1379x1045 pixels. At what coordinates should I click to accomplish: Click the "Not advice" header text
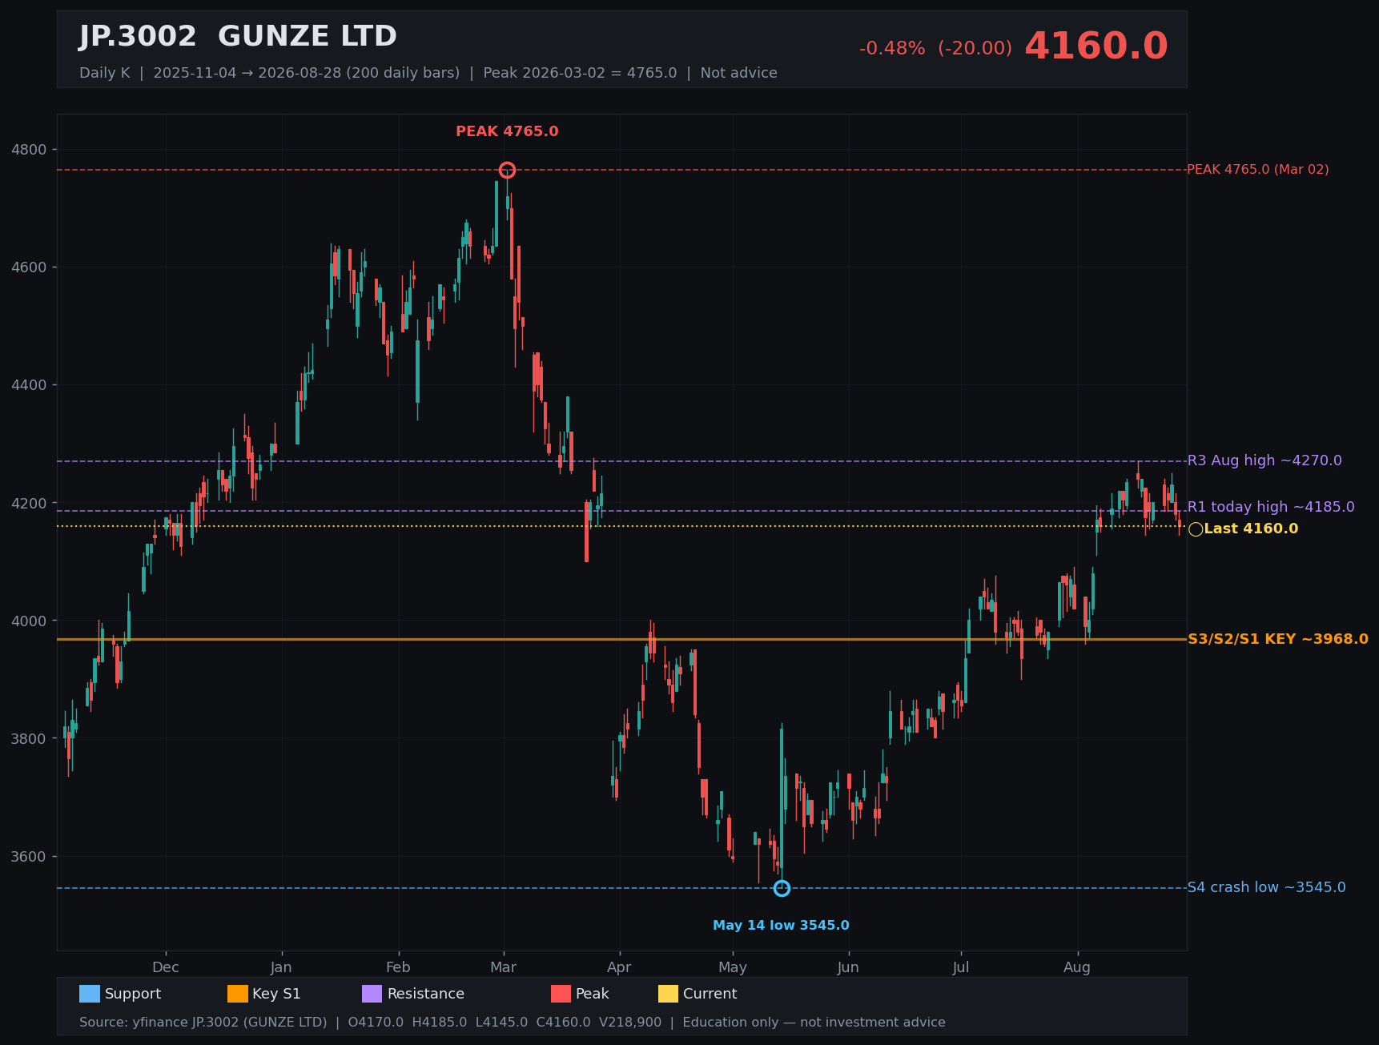point(739,73)
